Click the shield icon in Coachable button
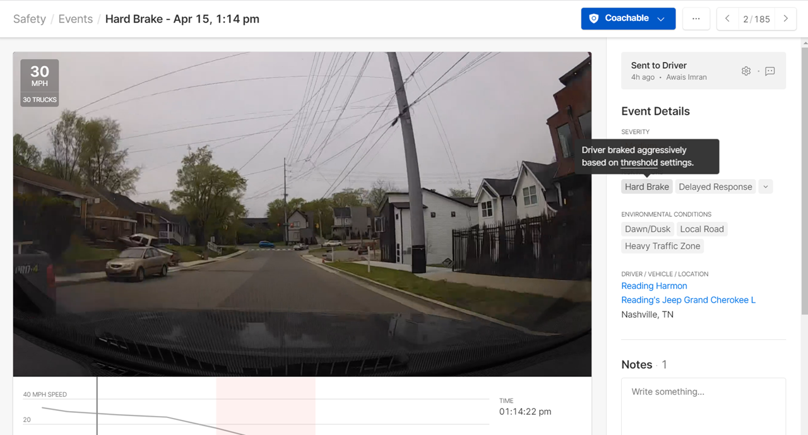 (x=593, y=19)
